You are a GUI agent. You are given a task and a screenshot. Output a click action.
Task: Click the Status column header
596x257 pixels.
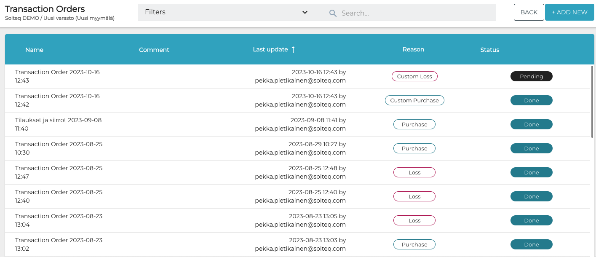[489, 49]
